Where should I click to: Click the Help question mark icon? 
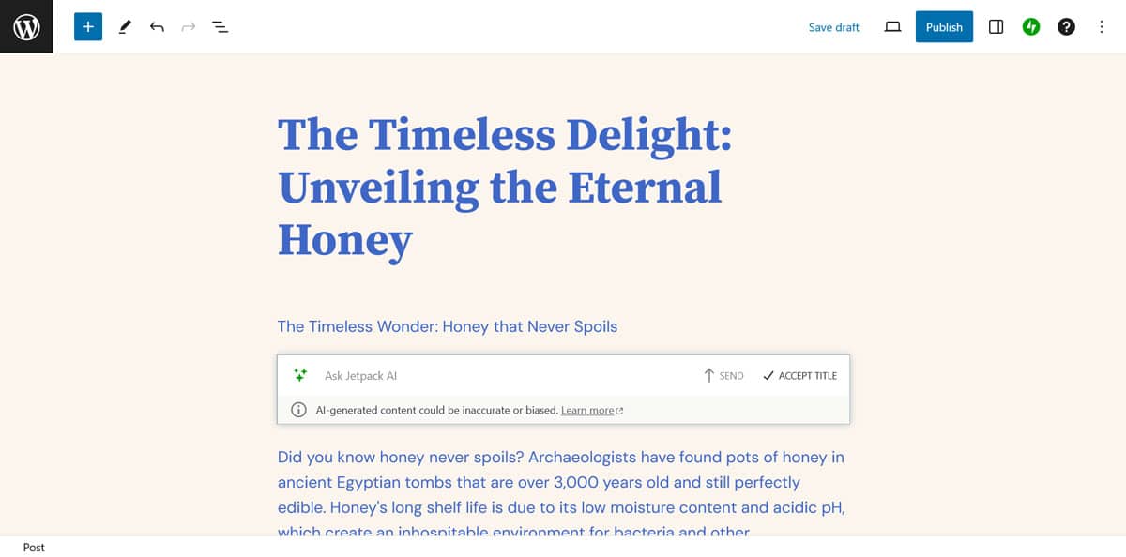click(x=1066, y=27)
